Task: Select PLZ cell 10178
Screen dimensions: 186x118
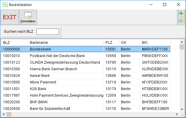Action: click(111, 109)
